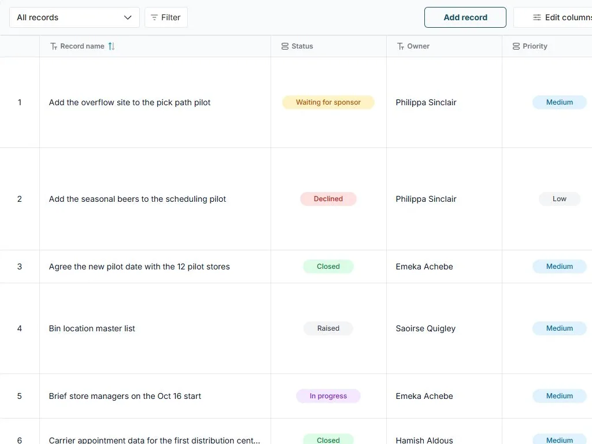Viewport: 592px width, 444px height.
Task: Open record 'Carrier appointment data for the first distribution cent...'
Action: tap(154, 440)
